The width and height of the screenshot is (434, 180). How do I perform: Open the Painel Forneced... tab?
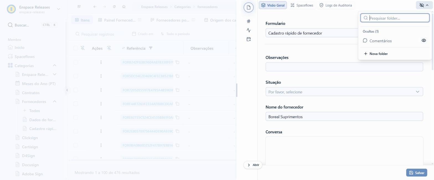[120, 20]
